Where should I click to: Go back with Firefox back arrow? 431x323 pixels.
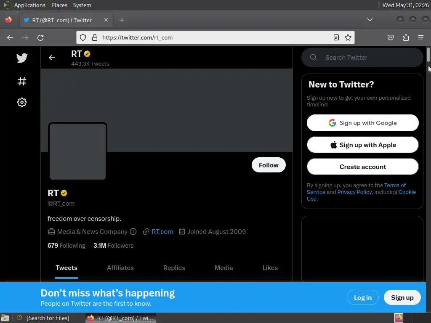coord(10,37)
